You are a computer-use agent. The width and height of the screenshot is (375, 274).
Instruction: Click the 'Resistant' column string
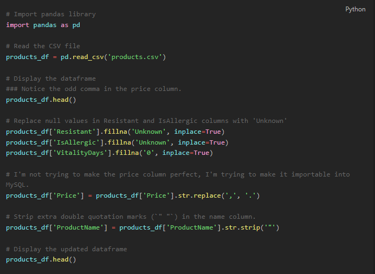click(x=74, y=132)
